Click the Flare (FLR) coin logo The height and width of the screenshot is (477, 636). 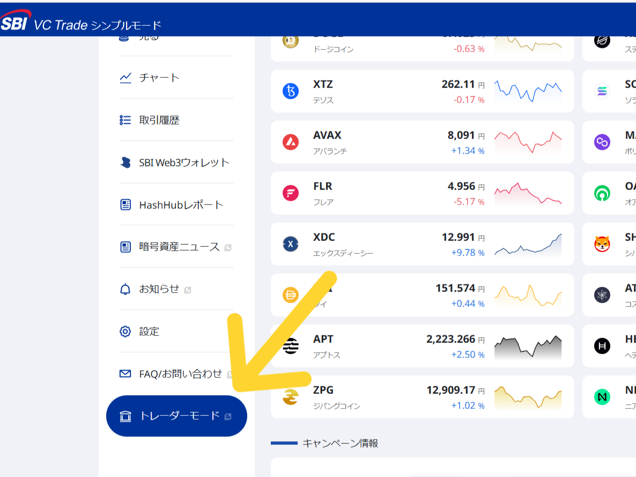(x=290, y=193)
